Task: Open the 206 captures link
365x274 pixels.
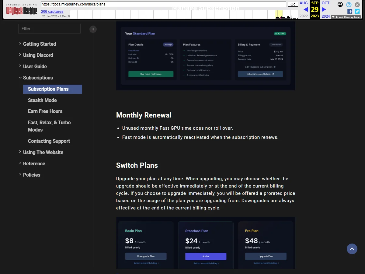Action: 52,11
